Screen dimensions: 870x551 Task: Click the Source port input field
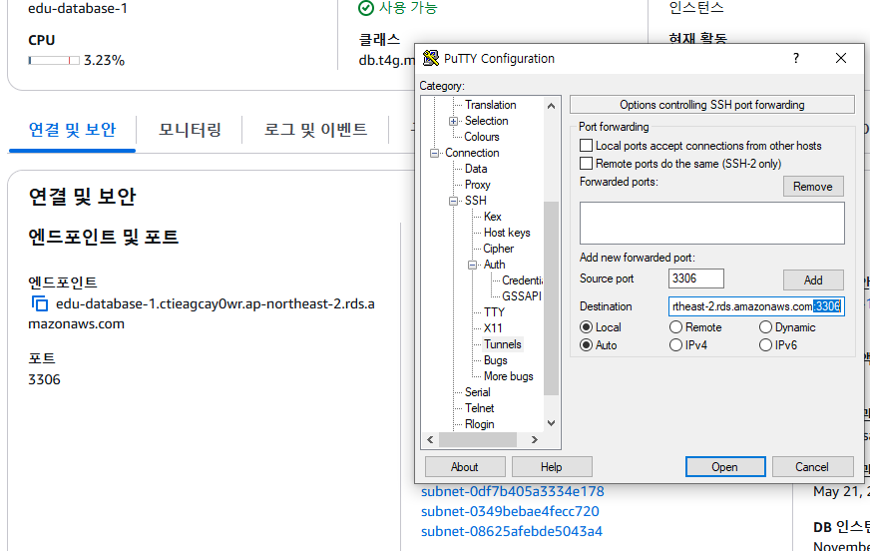coord(695,278)
